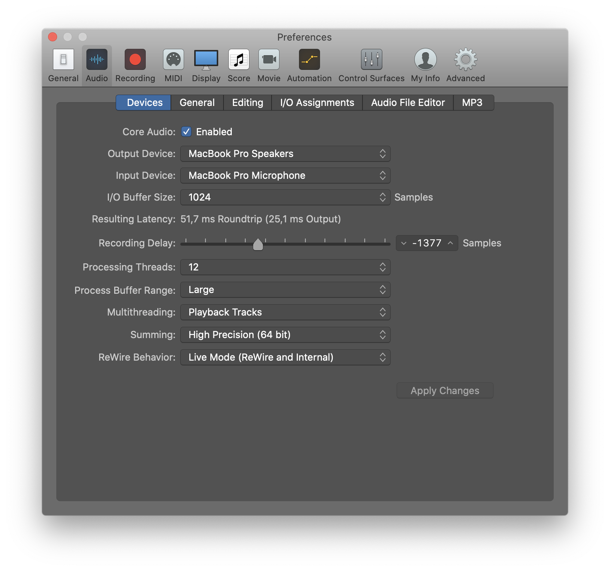Open Process Buffer Range dropdown
610x571 pixels.
tap(285, 290)
